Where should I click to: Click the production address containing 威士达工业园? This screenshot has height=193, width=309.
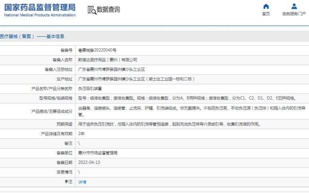(137, 79)
